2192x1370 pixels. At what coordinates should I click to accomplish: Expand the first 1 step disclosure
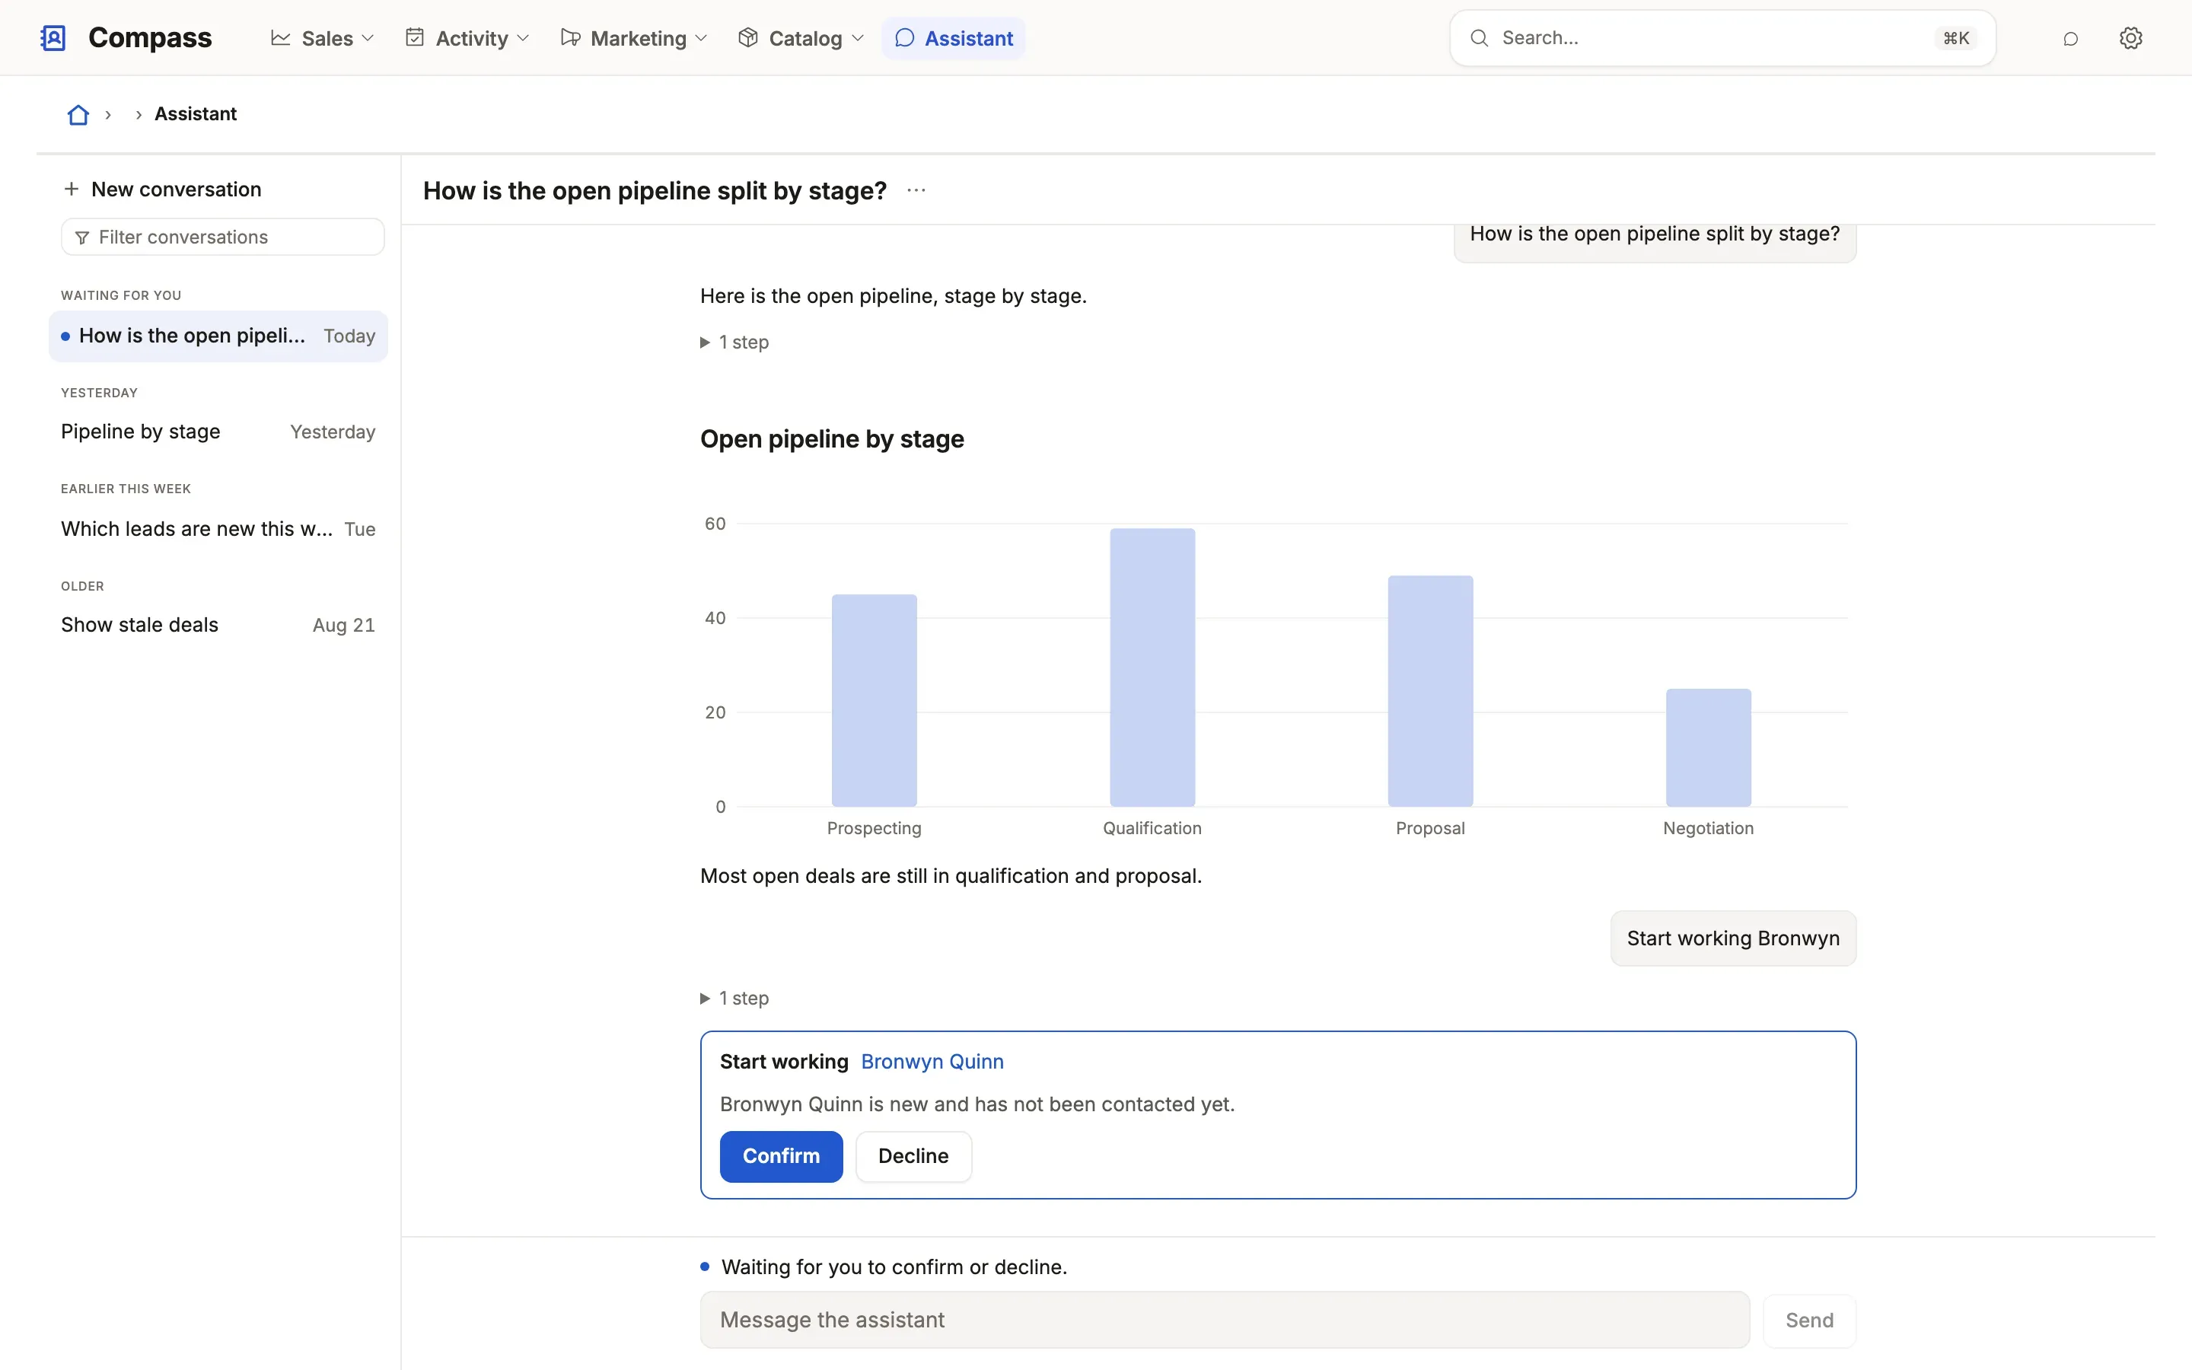(x=734, y=342)
